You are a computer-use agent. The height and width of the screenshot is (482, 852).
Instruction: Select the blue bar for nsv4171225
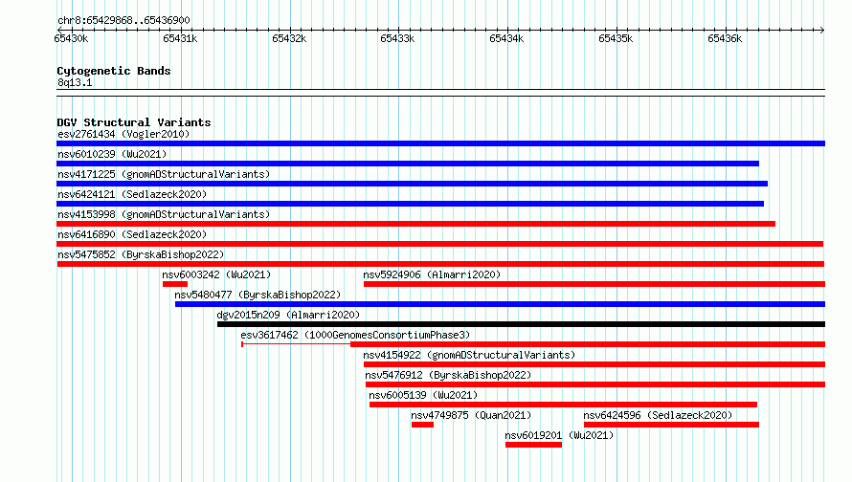coord(412,184)
